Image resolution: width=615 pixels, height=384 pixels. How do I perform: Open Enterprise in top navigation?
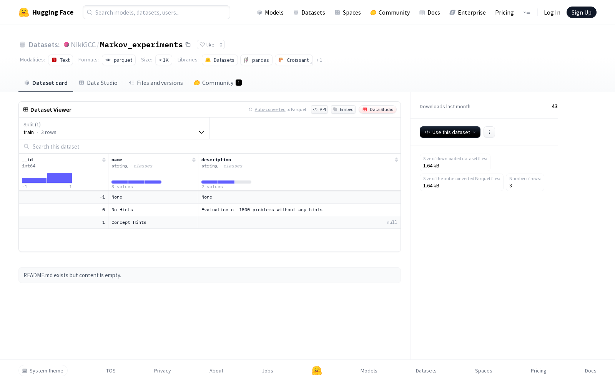[468, 12]
